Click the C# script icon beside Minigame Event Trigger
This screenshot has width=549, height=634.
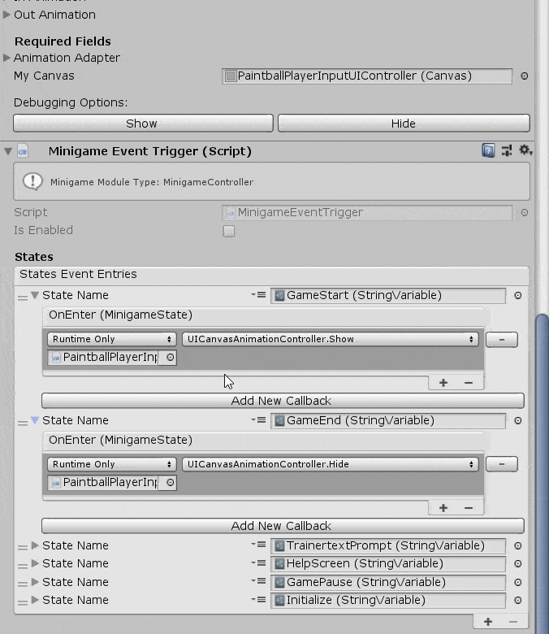point(23,151)
